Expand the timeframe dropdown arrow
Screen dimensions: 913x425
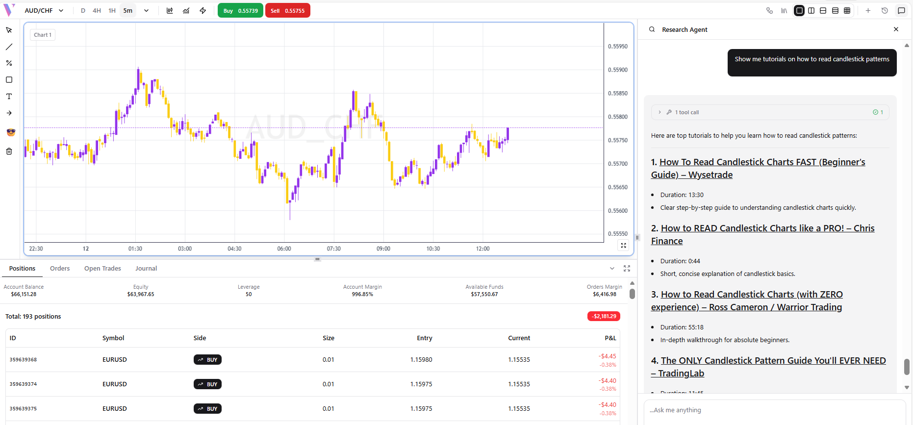(x=146, y=11)
